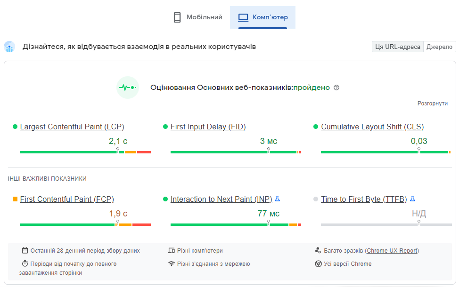This screenshot has height=287, width=459.
Task: Click the mobile phone icon
Action: tap(177, 17)
